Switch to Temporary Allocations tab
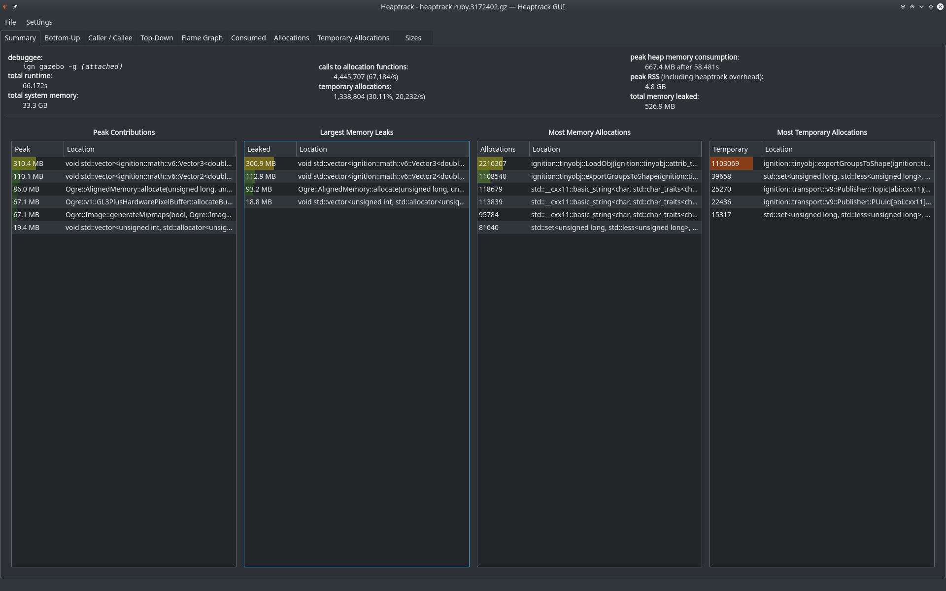This screenshot has height=591, width=946. pos(353,37)
